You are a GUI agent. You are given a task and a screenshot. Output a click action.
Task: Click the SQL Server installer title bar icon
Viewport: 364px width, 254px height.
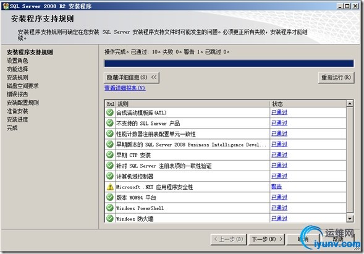[6, 6]
